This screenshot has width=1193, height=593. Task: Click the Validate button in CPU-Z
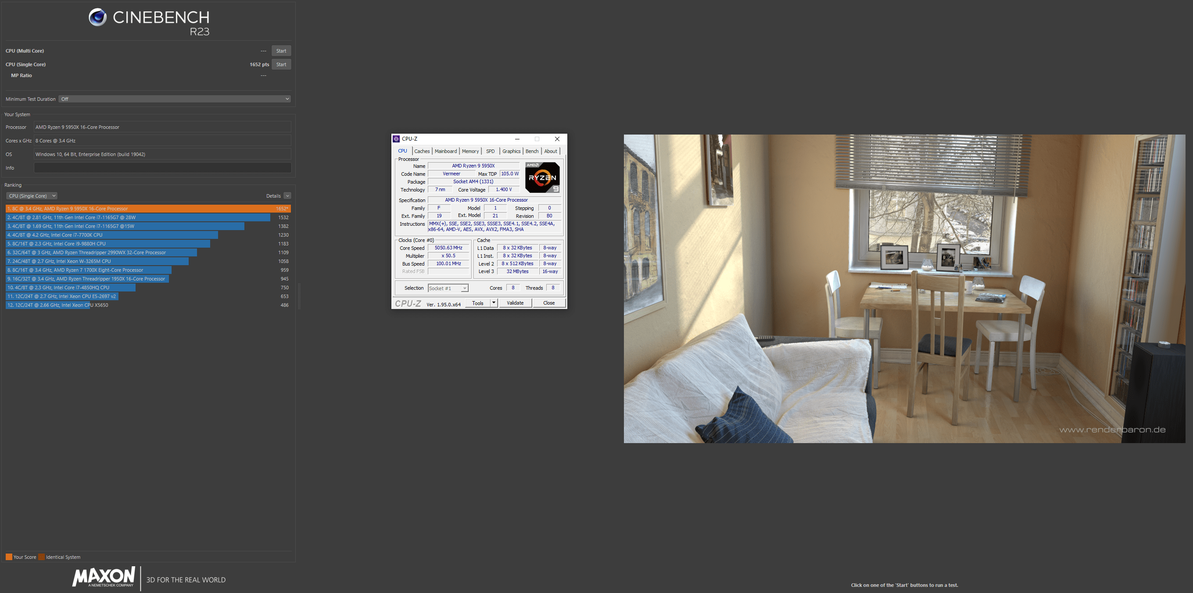click(515, 303)
